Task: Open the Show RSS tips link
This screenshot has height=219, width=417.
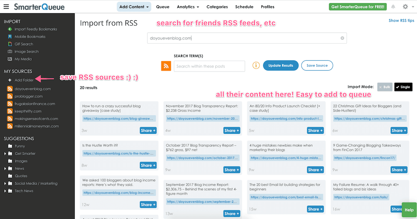Action: pos(401,20)
